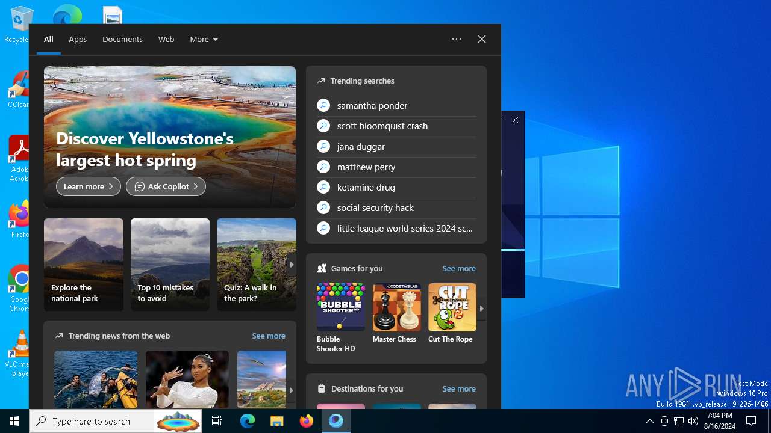Close the search panel

(482, 39)
